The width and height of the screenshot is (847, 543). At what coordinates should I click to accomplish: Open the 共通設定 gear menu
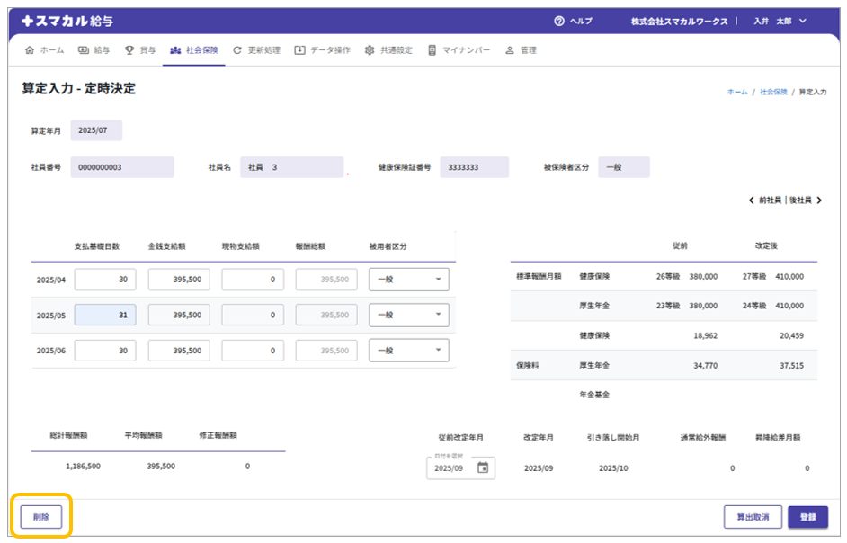388,50
